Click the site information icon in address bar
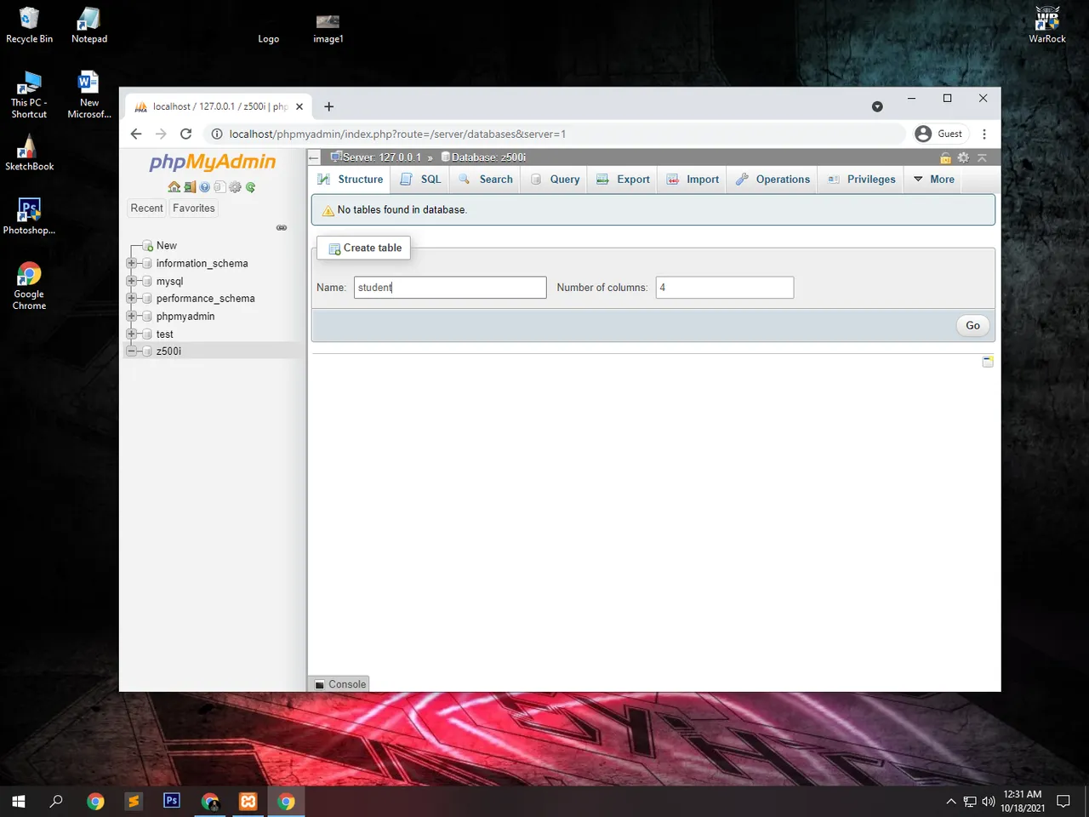The height and width of the screenshot is (817, 1089). tap(217, 134)
